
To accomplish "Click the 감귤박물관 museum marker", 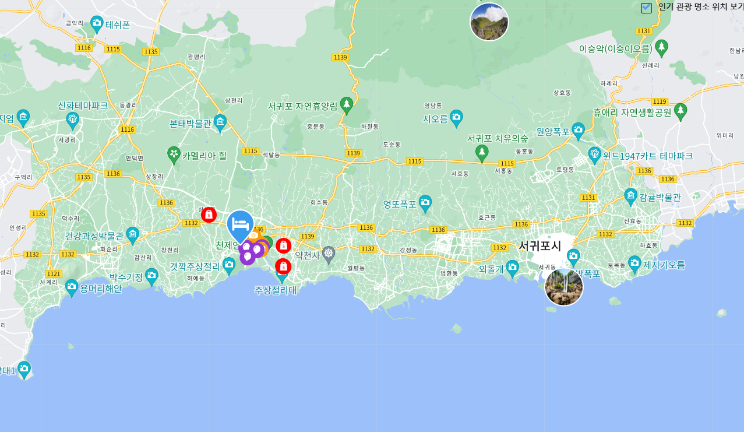I will coord(630,196).
